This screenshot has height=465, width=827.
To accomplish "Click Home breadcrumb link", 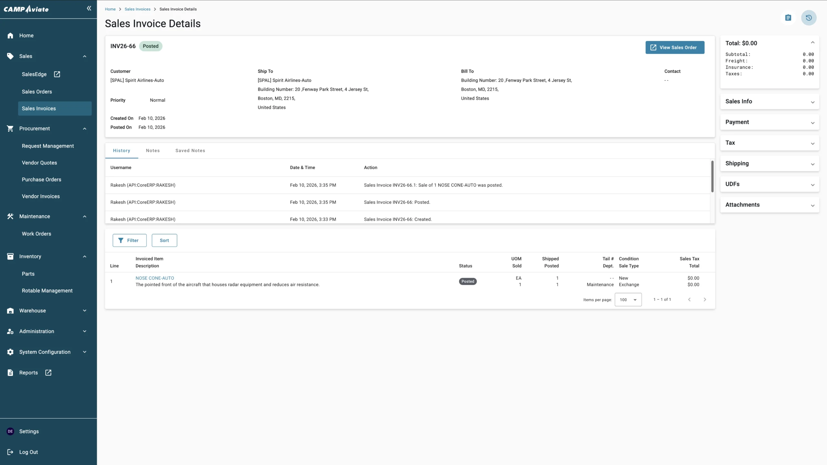I will pos(110,9).
